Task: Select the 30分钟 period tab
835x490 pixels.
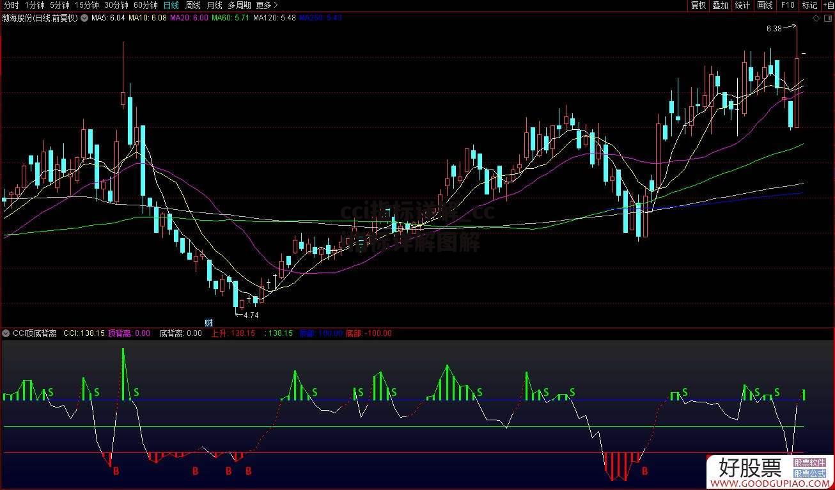Action: (116, 5)
